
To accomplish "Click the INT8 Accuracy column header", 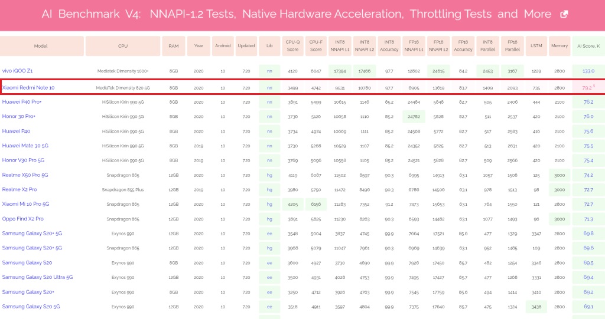I will click(389, 46).
